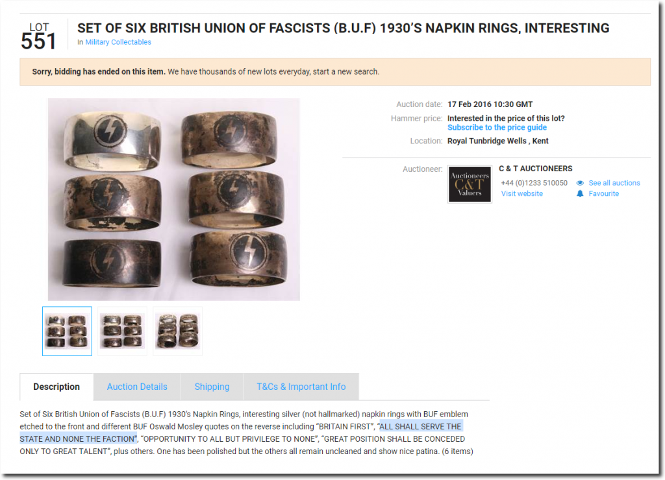The image size is (665, 480).
Task: Click the C & T AUCTIONEERS name
Action: point(535,169)
